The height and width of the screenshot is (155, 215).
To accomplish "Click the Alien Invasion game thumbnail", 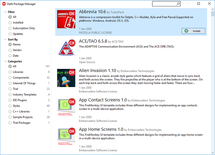I will click(66, 78).
